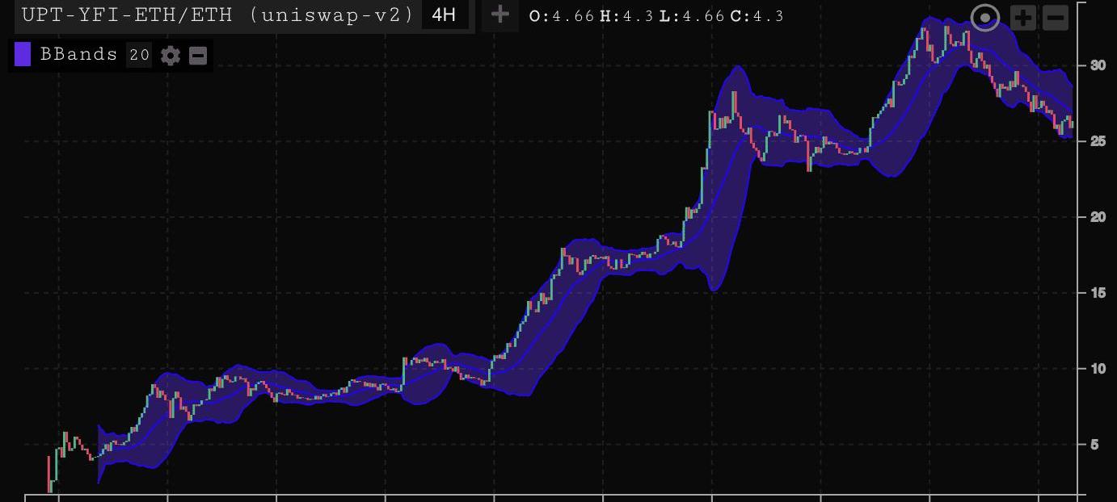1117x502 pixels.
Task: Open the BBands indicator settings gear
Action: coord(171,55)
